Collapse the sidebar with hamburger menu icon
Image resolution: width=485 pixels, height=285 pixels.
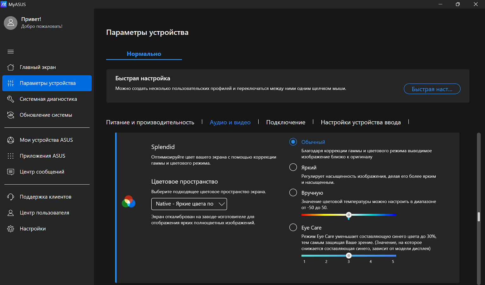tap(10, 51)
